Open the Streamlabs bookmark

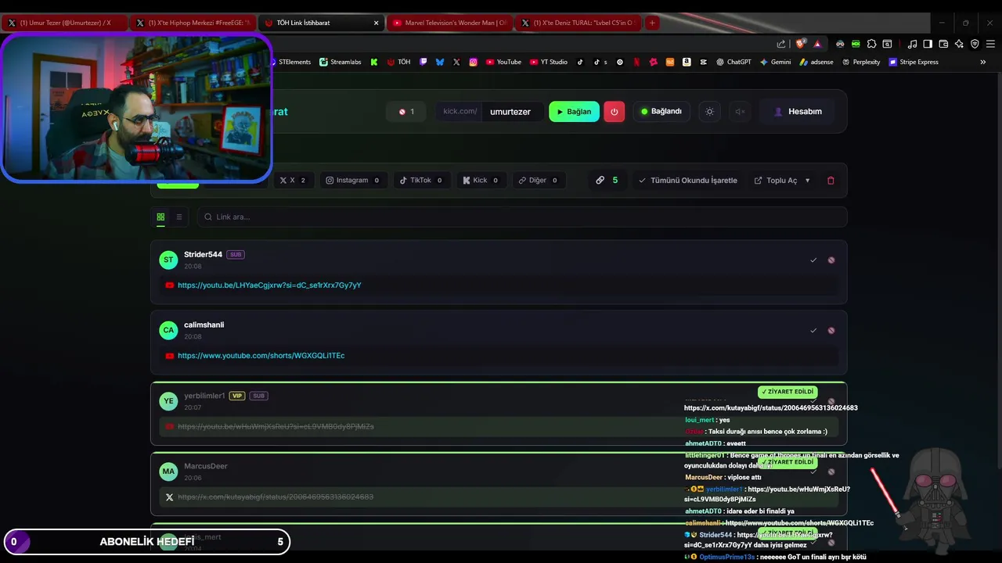point(341,62)
